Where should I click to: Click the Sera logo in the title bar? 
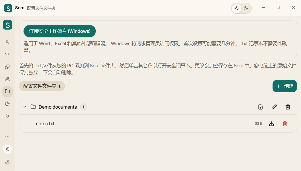pyautogui.click(x=8, y=8)
